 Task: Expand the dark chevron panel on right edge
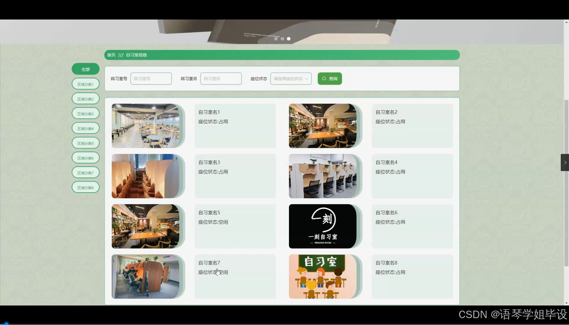(x=565, y=162)
